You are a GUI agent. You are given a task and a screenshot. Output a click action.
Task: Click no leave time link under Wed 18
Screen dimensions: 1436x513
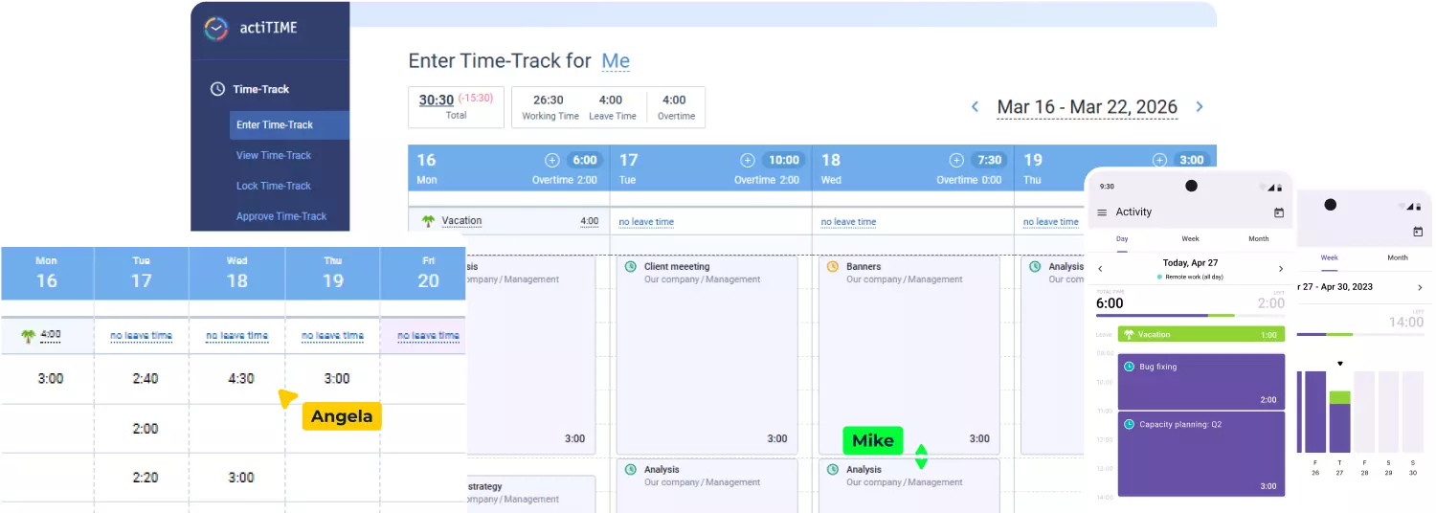(x=848, y=222)
